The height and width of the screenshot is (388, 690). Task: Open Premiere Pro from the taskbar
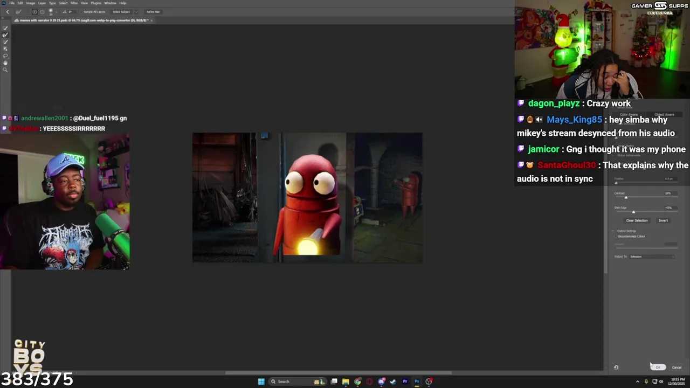coord(405,382)
